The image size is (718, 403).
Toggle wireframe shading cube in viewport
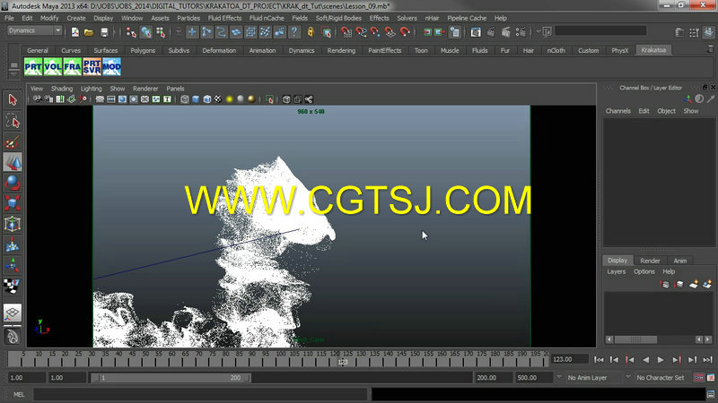click(x=185, y=99)
